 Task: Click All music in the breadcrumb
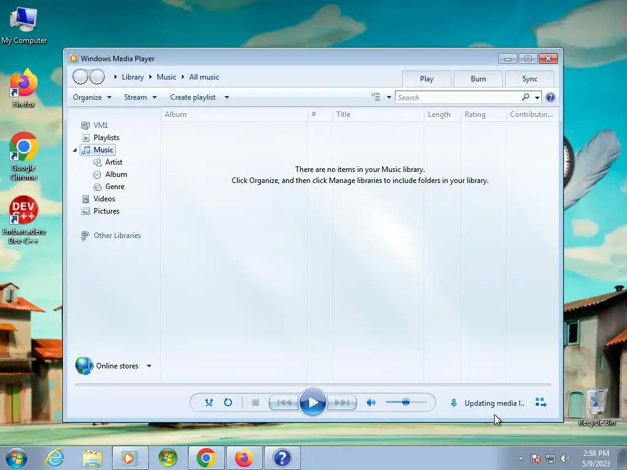click(x=204, y=77)
